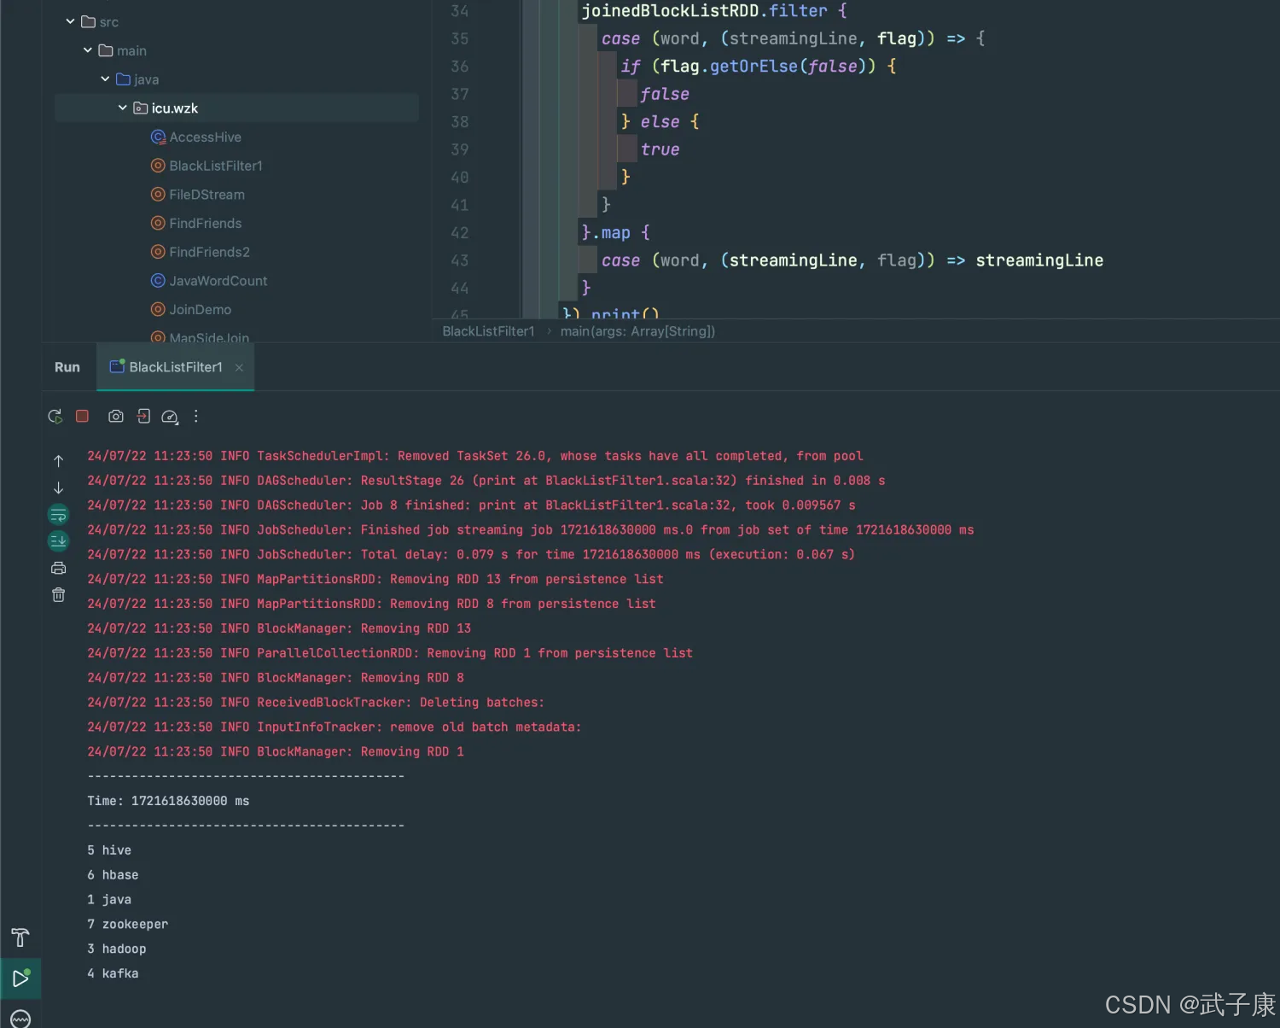Image resolution: width=1280 pixels, height=1028 pixels.
Task: Click the JoinDemo object icon
Action: pyautogui.click(x=158, y=309)
